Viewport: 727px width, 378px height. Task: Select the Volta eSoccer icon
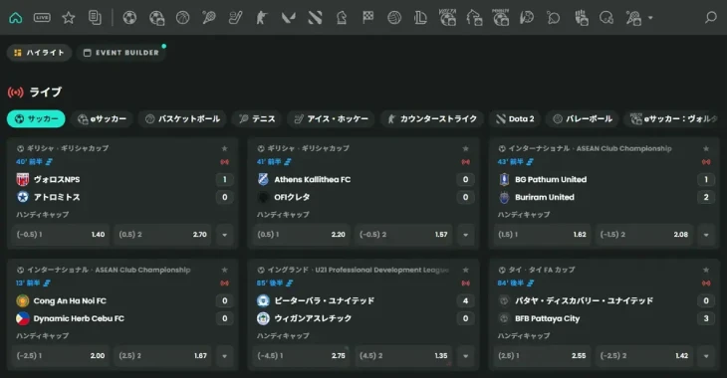pos(447,18)
